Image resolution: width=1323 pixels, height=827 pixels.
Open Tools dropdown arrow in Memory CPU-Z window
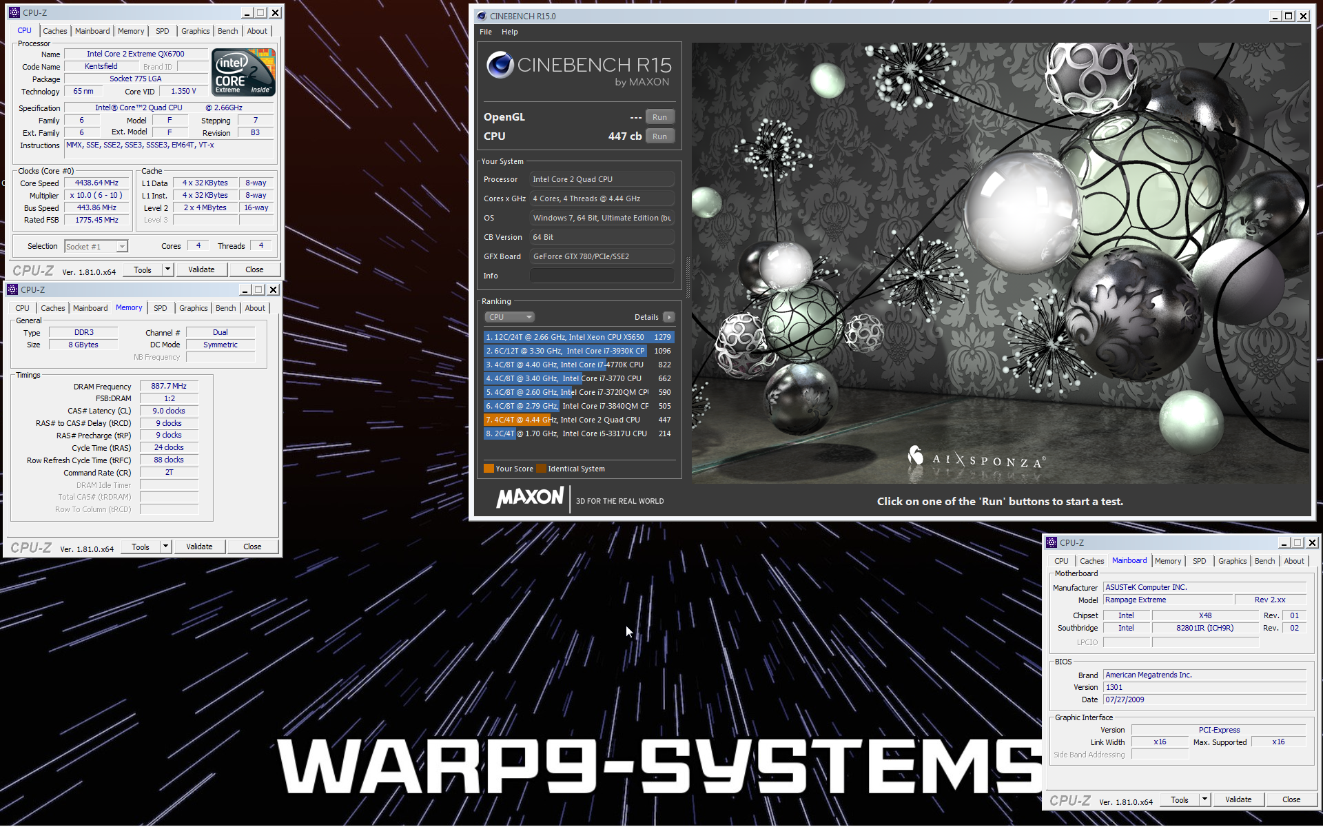[x=165, y=547]
